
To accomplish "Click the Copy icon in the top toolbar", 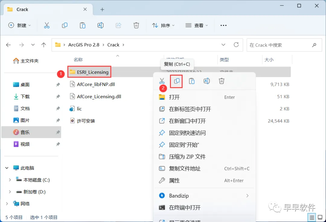I will (65, 25).
